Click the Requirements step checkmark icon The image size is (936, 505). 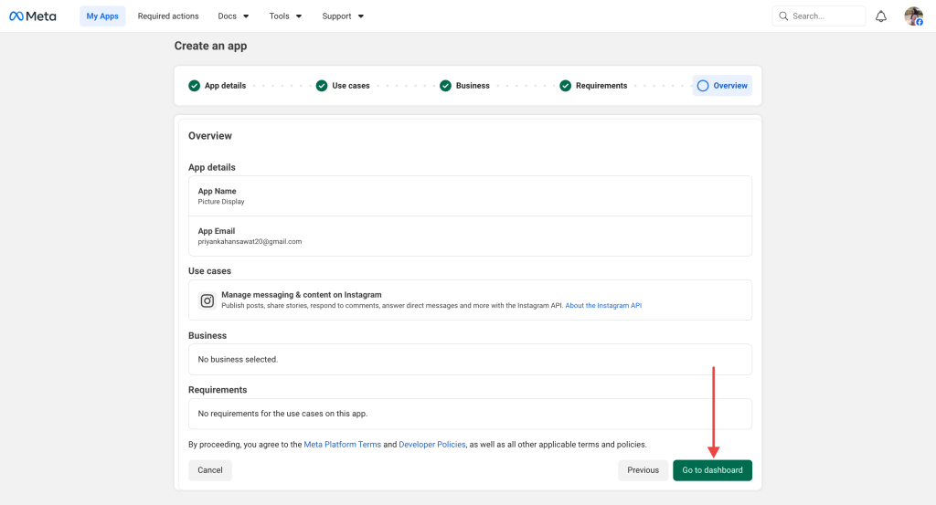(566, 86)
